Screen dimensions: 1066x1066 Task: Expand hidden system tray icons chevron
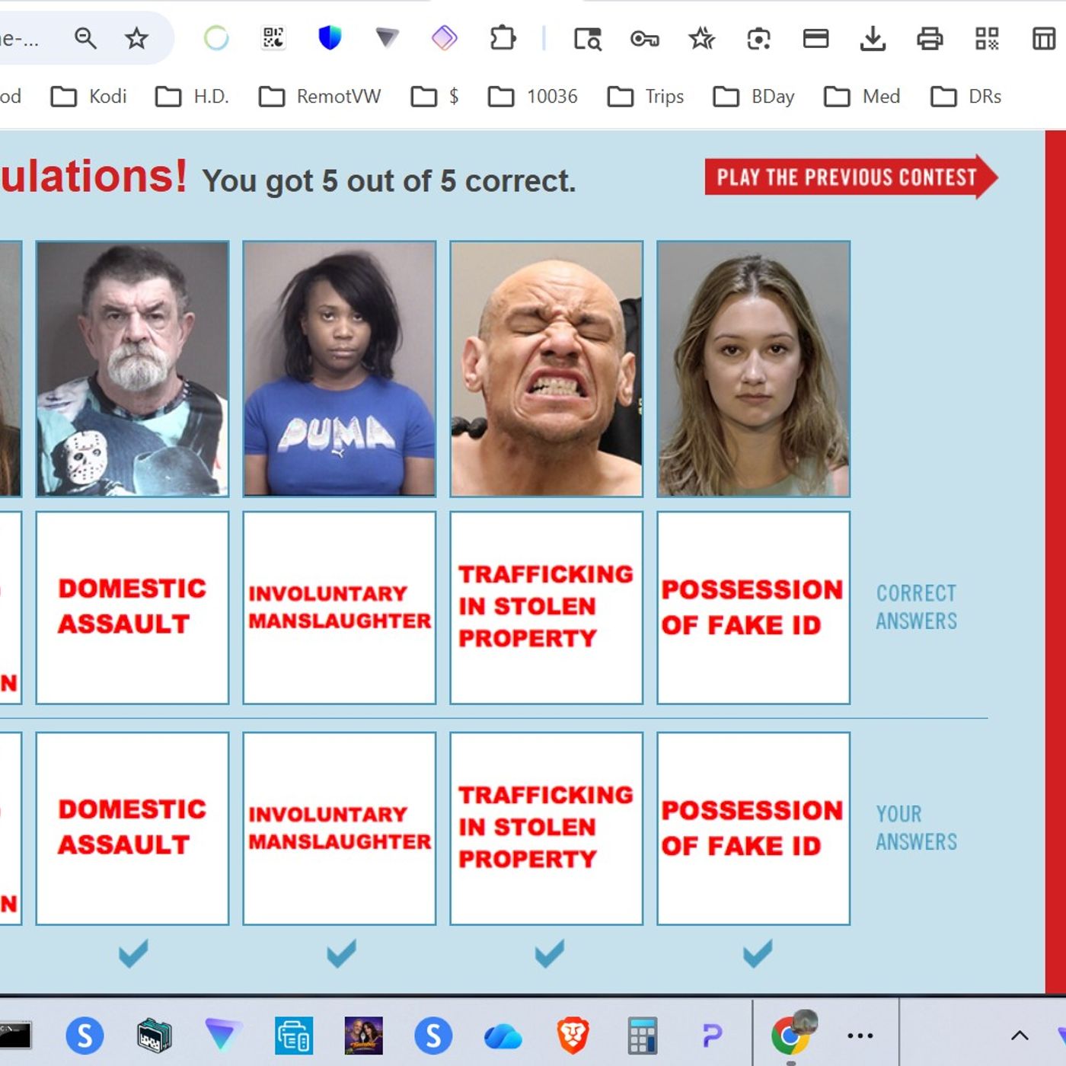pyautogui.click(x=1020, y=1036)
